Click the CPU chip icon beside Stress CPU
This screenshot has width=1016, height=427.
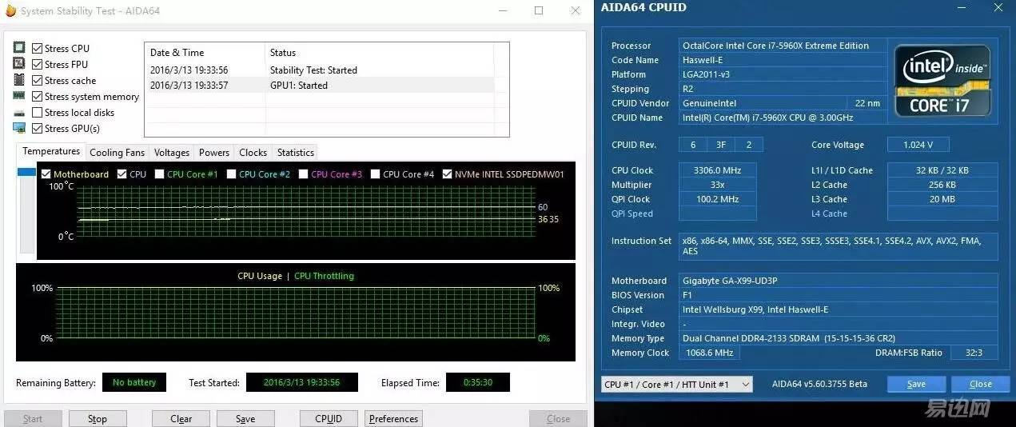pyautogui.click(x=19, y=48)
